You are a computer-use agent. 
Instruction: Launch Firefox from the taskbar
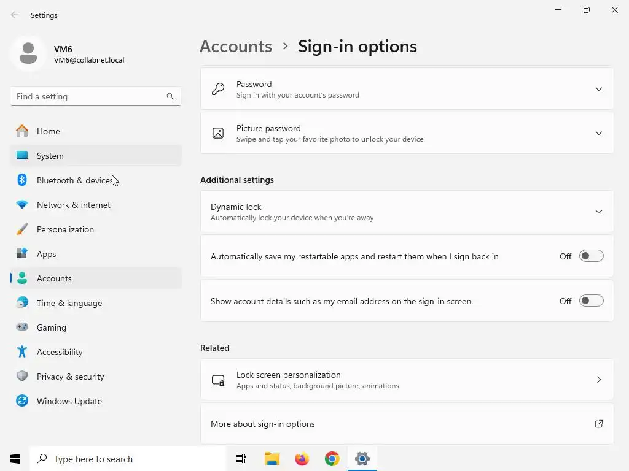(x=302, y=459)
